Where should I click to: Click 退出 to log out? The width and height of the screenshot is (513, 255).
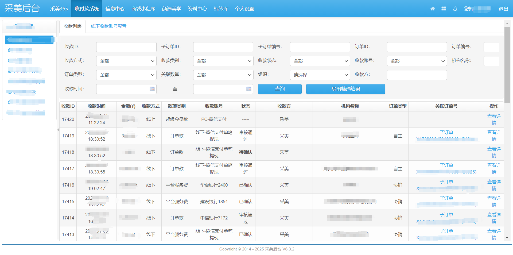[503, 9]
